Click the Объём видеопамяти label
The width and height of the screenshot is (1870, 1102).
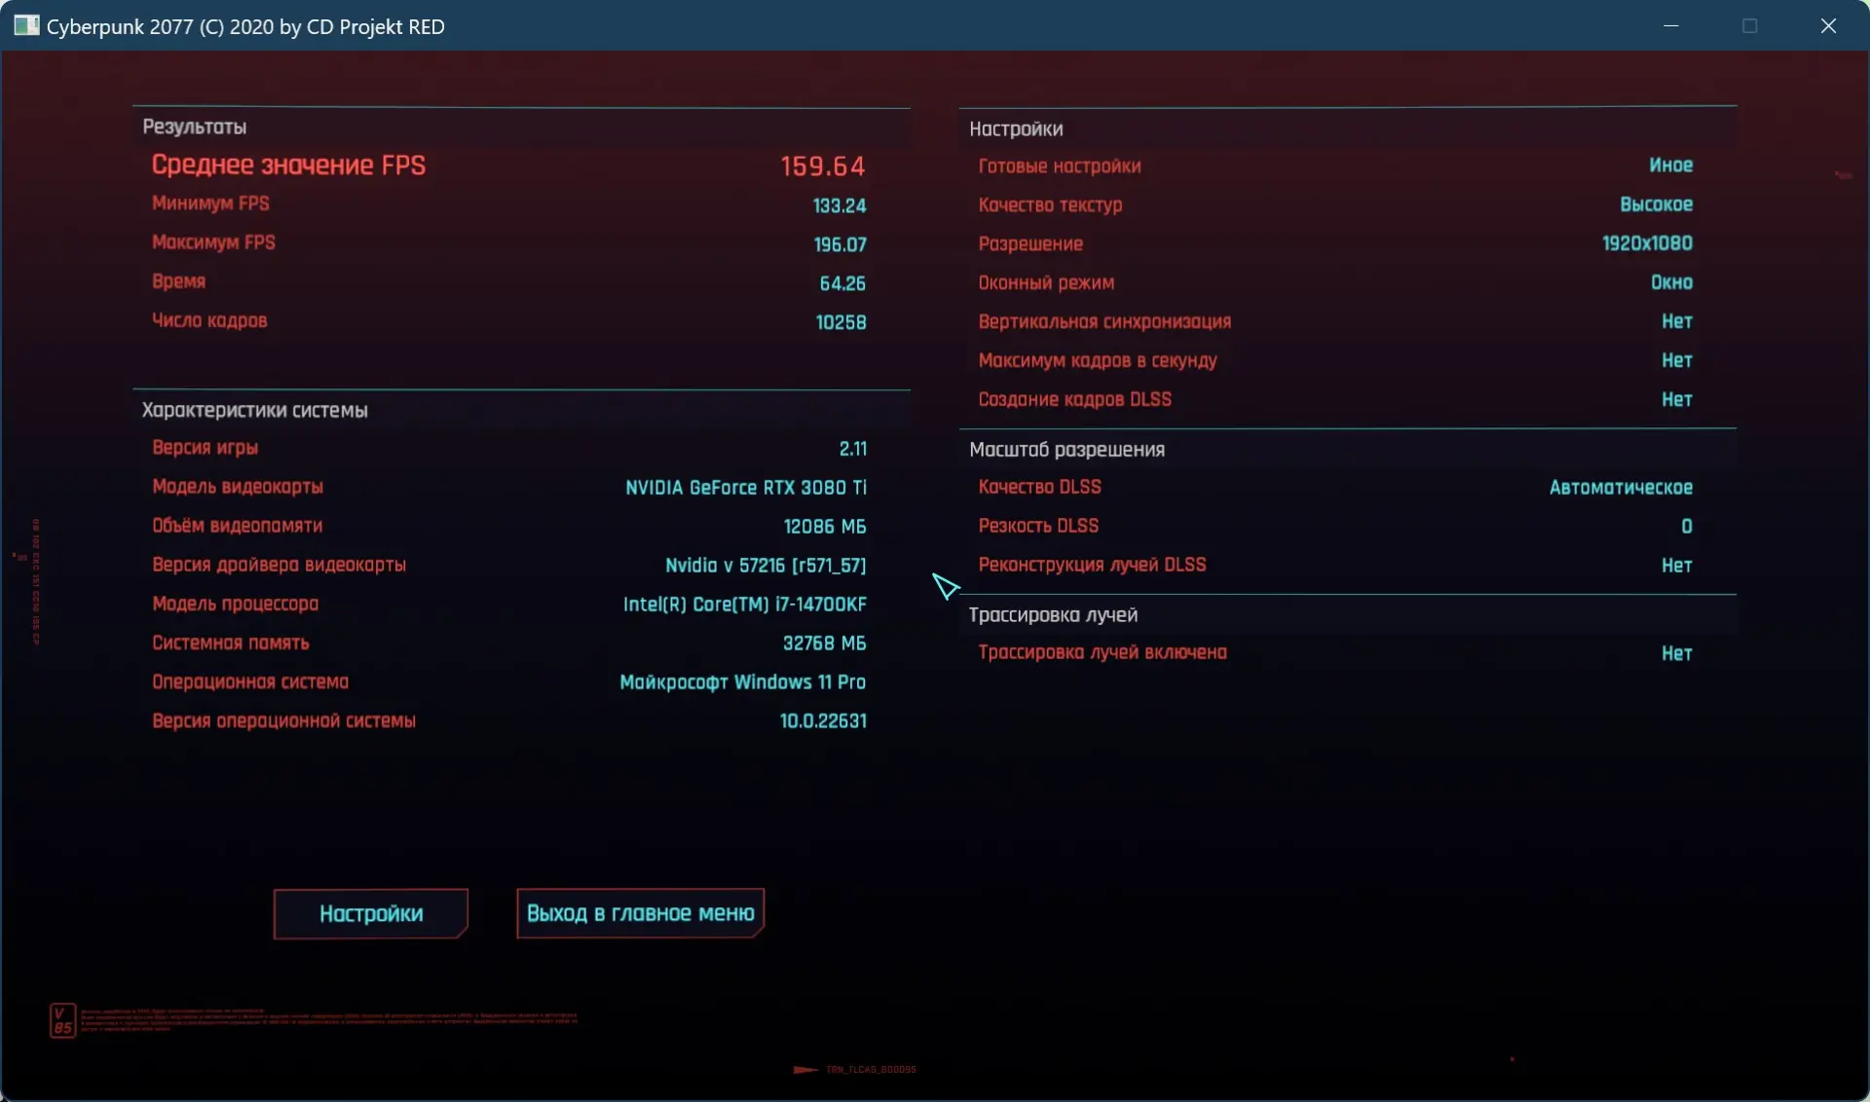click(x=237, y=526)
